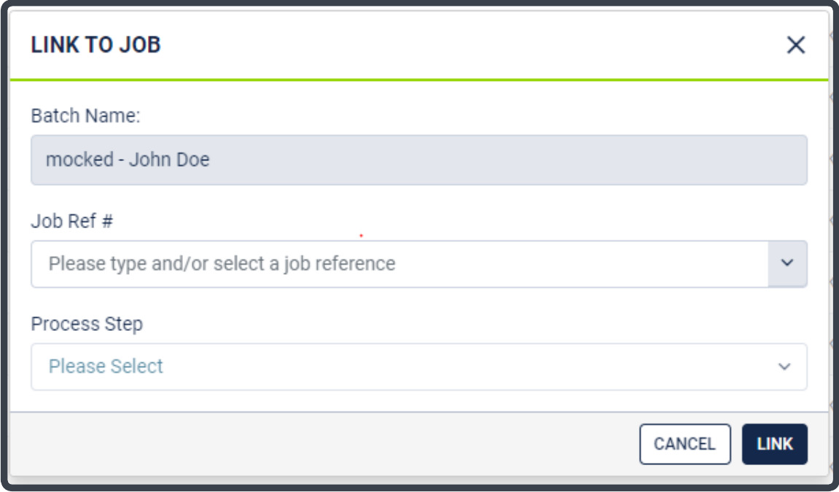839x492 pixels.
Task: Click the green divider under the header
Action: pos(419,79)
